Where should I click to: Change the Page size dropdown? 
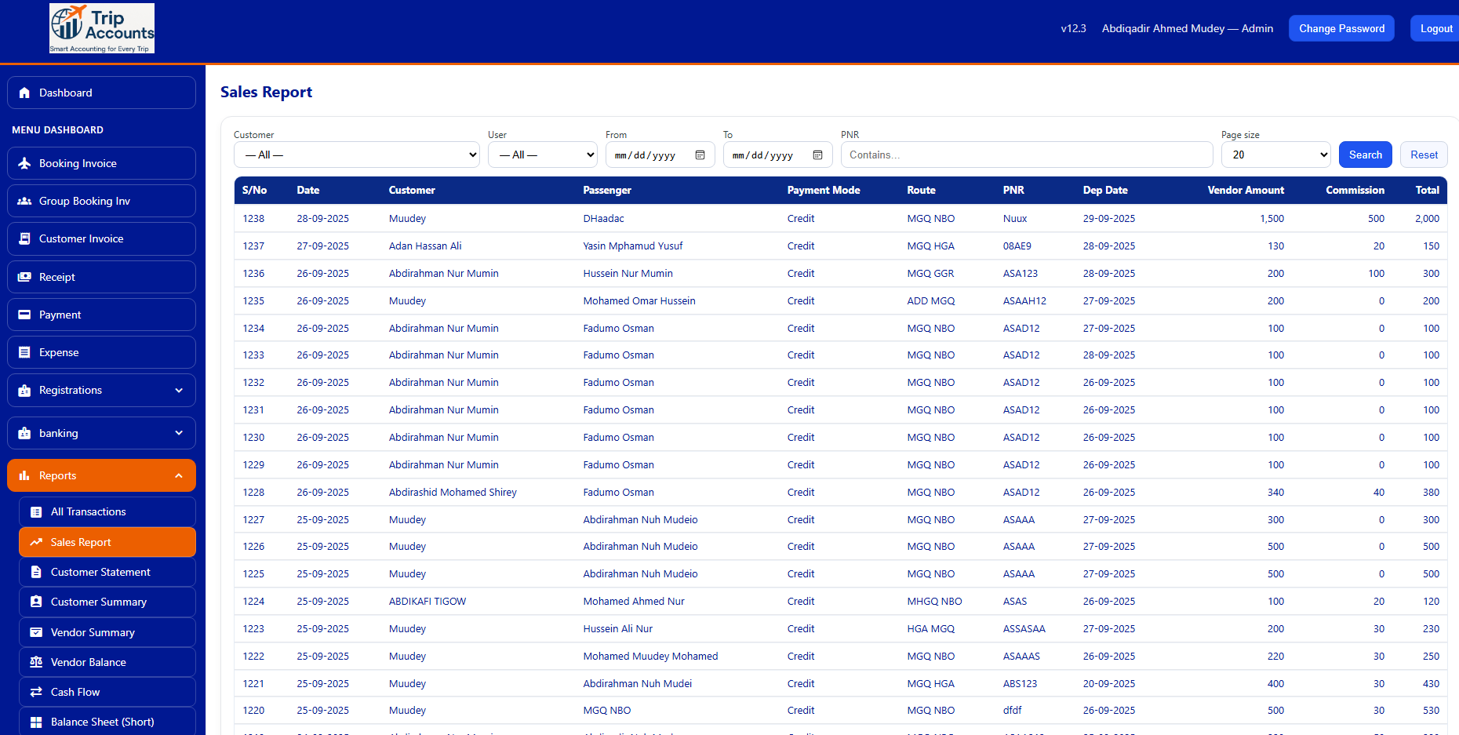pos(1275,155)
